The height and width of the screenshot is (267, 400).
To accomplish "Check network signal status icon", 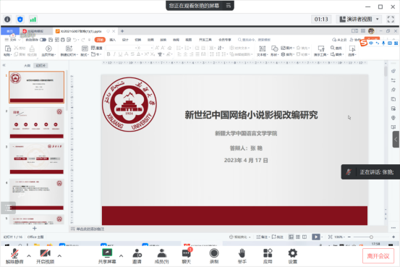I will point(33,20).
